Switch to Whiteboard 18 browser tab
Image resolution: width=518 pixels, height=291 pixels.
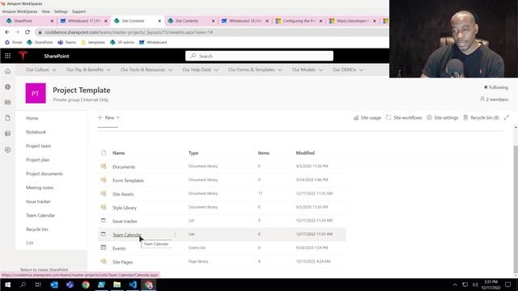[x=244, y=21]
